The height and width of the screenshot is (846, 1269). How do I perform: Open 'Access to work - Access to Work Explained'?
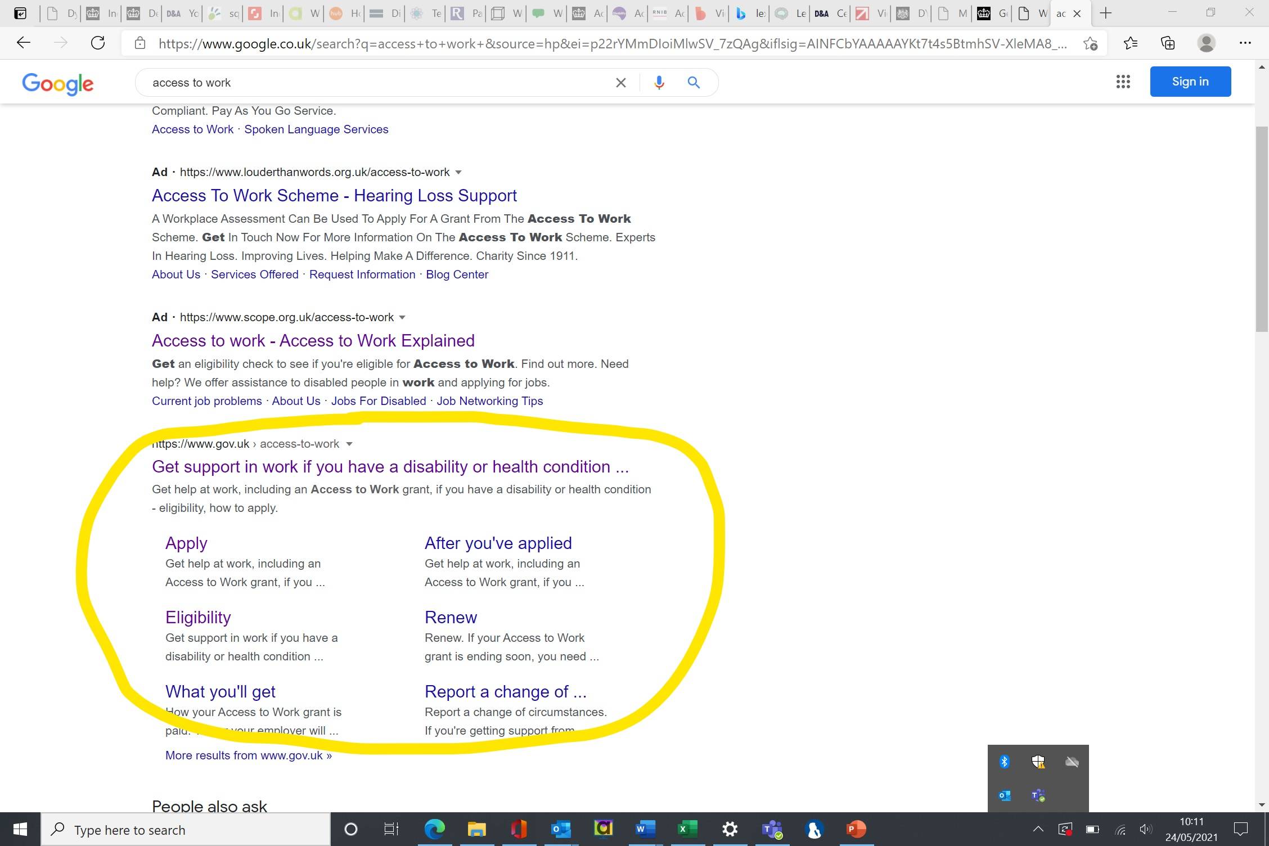tap(313, 341)
